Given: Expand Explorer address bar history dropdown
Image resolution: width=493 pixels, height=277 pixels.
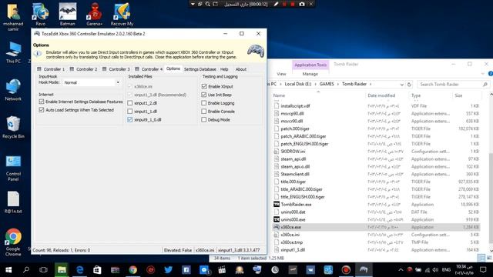Looking at the screenshot, I should point(401,84).
